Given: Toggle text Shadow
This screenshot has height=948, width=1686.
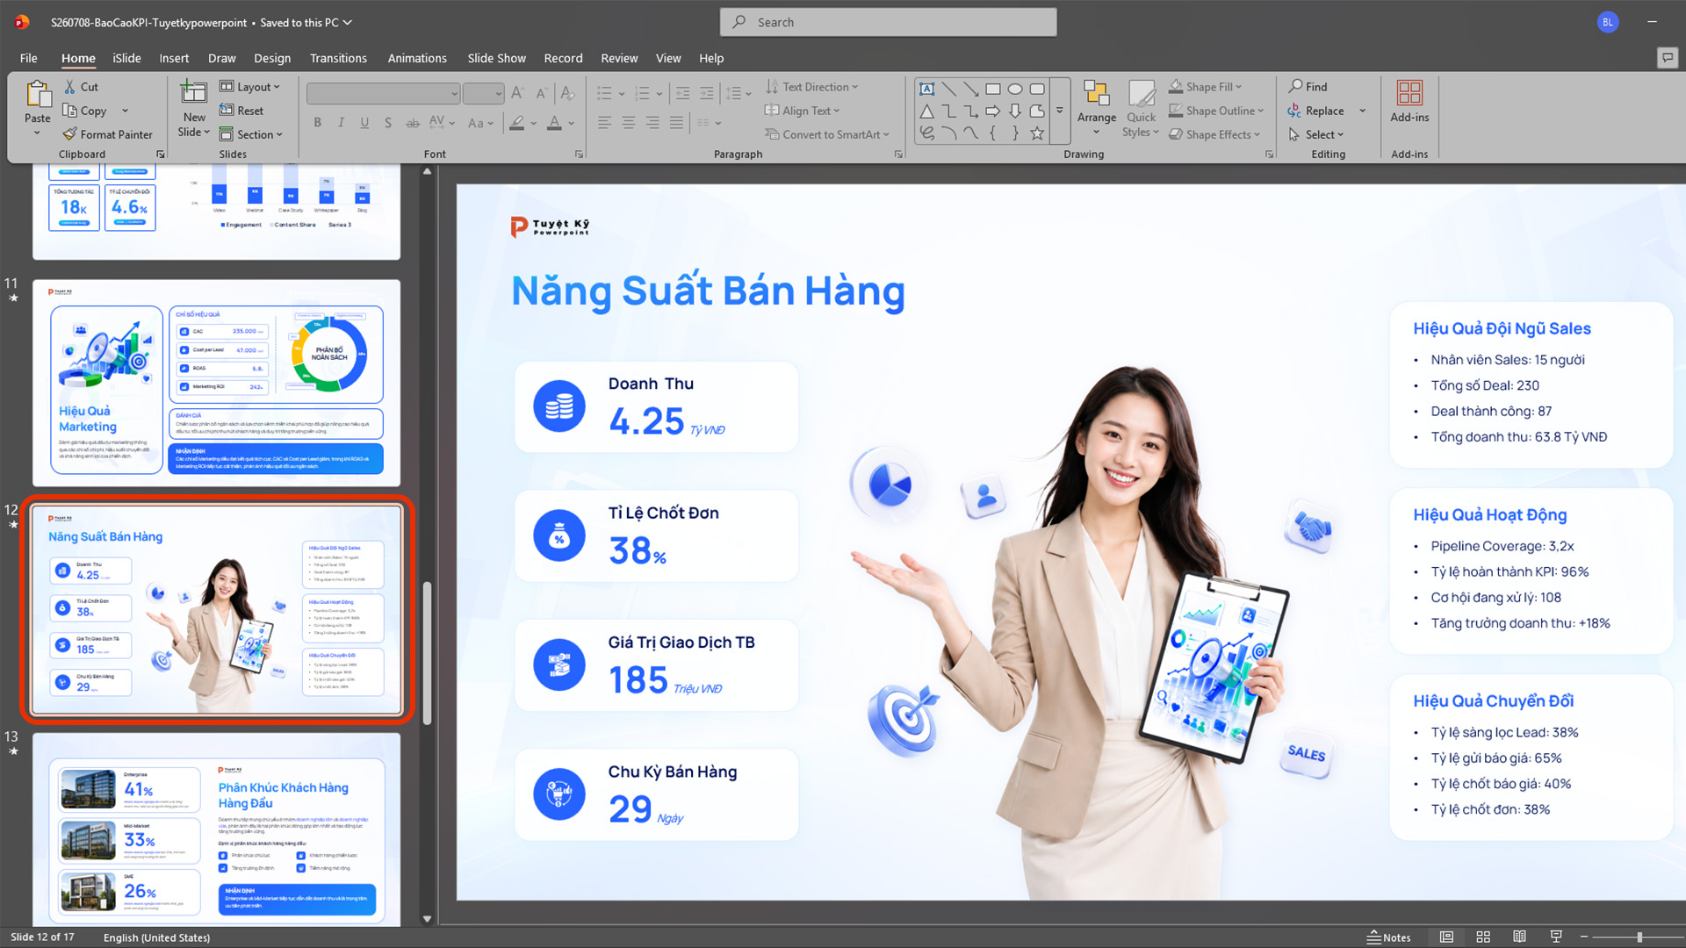Looking at the screenshot, I should (x=388, y=123).
